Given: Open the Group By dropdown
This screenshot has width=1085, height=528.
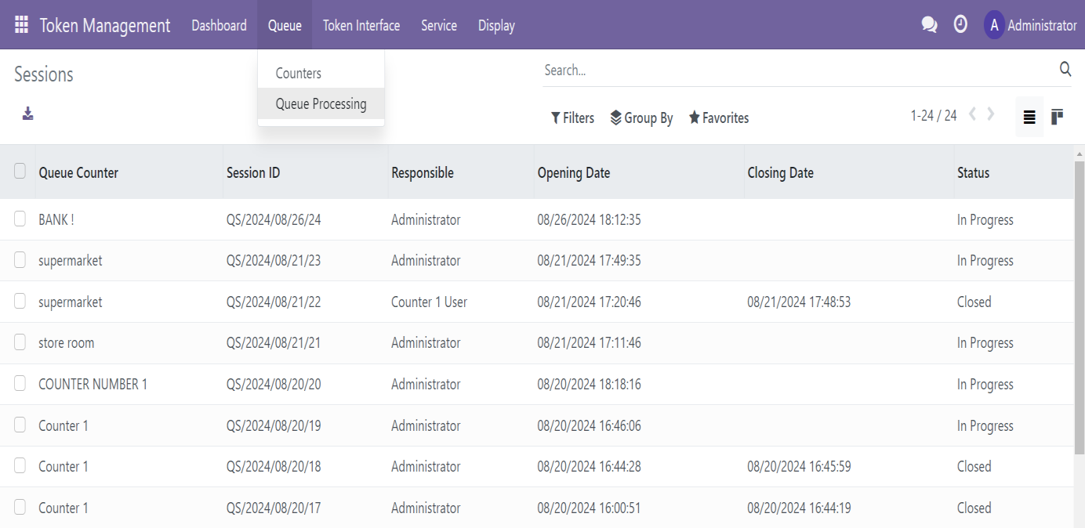Looking at the screenshot, I should [x=641, y=118].
